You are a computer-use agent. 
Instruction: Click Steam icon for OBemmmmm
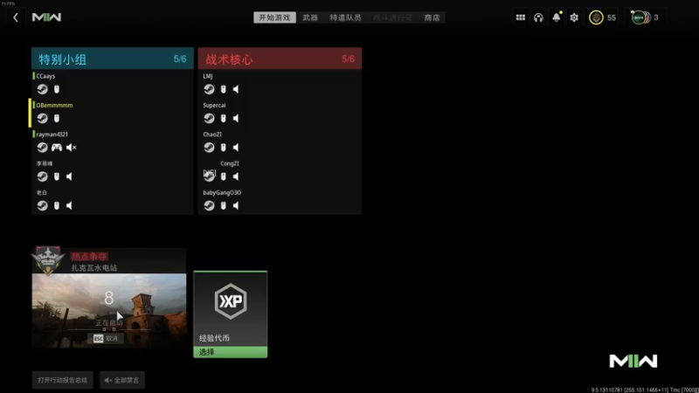(x=42, y=118)
